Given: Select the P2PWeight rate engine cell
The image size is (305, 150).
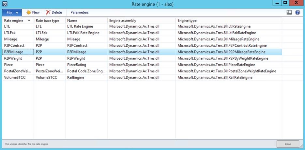Looking at the screenshot, I should click(x=18, y=58).
